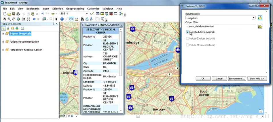The height and width of the screenshot is (122, 273).
Task: Expand the Boston Hospitals layer group
Action: [3, 33]
